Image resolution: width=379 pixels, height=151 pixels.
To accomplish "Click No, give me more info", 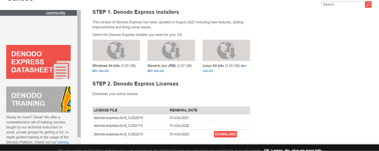I will [x=303, y=150].
